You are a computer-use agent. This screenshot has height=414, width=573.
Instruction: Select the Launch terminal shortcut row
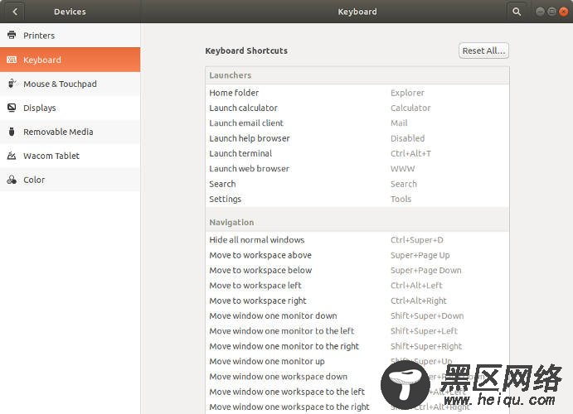click(357, 153)
